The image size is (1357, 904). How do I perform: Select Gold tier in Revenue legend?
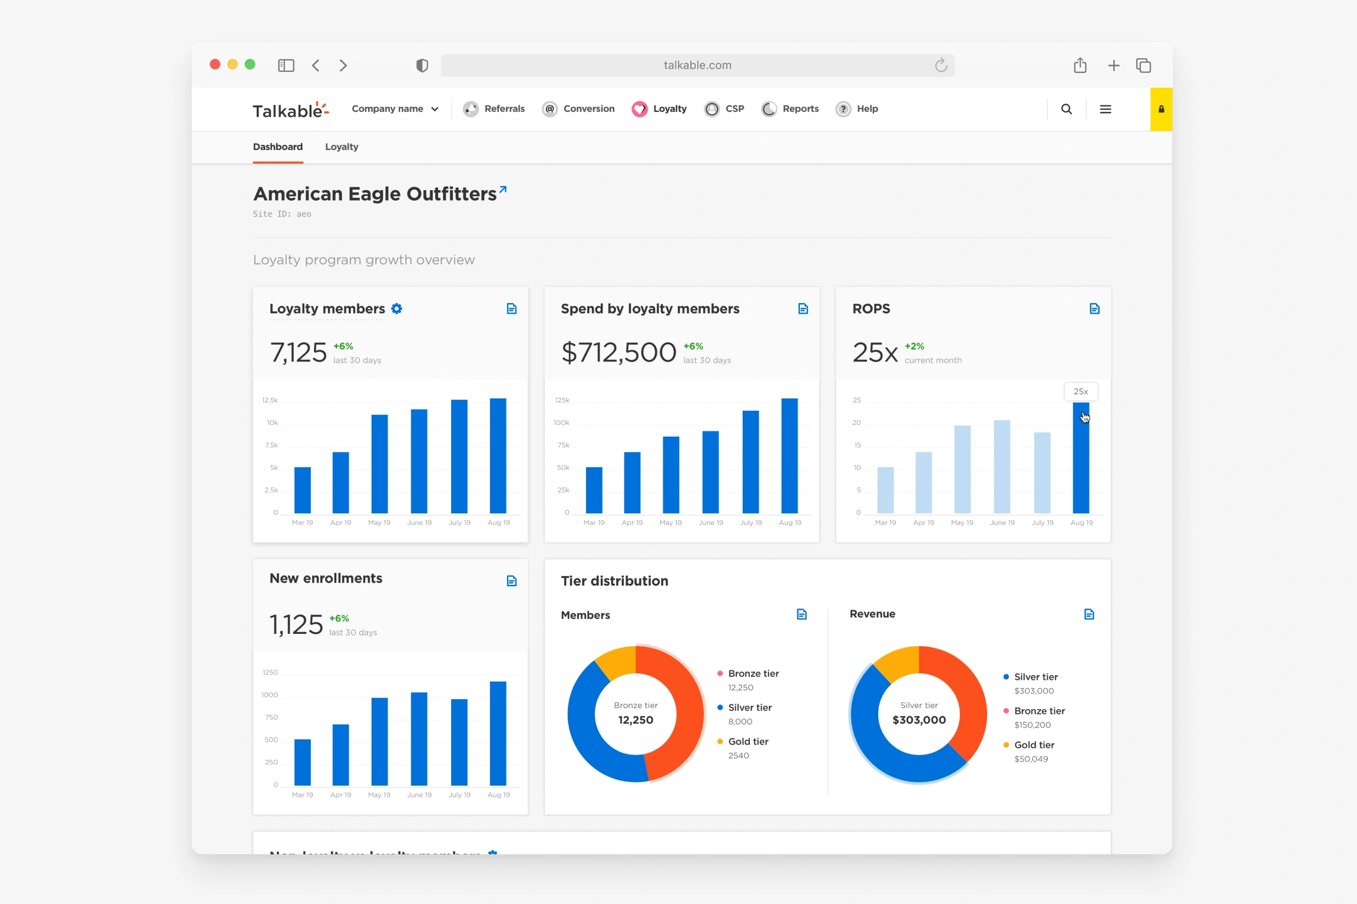1029,752
